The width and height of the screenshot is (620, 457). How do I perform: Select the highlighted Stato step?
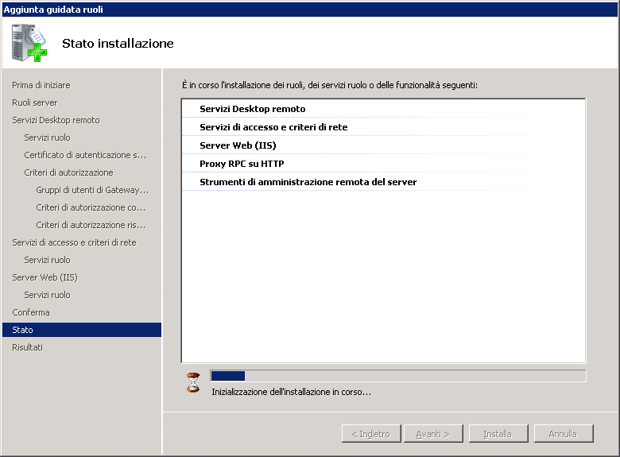82,330
